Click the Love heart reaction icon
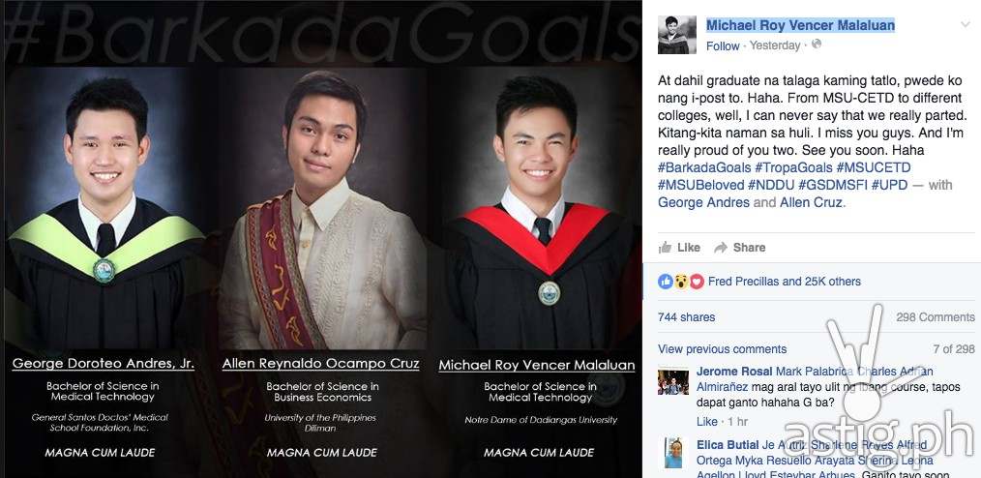Viewport: 981px width, 478px height. tap(697, 282)
